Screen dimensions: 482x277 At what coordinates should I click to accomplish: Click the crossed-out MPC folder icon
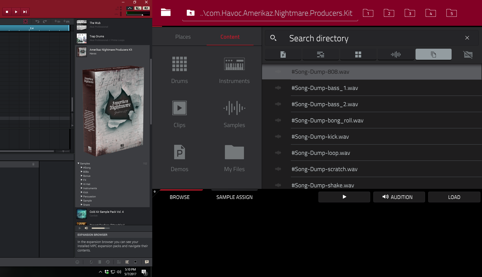click(x=468, y=54)
